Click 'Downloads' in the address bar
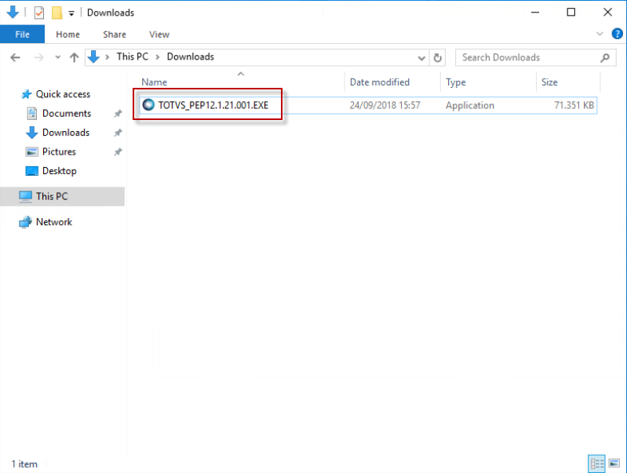Image resolution: width=627 pixels, height=473 pixels. click(191, 56)
